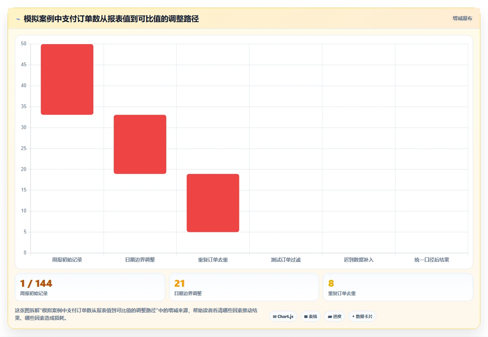Click the red bar for 周报初始记录
This screenshot has width=488, height=337.
point(67,79)
